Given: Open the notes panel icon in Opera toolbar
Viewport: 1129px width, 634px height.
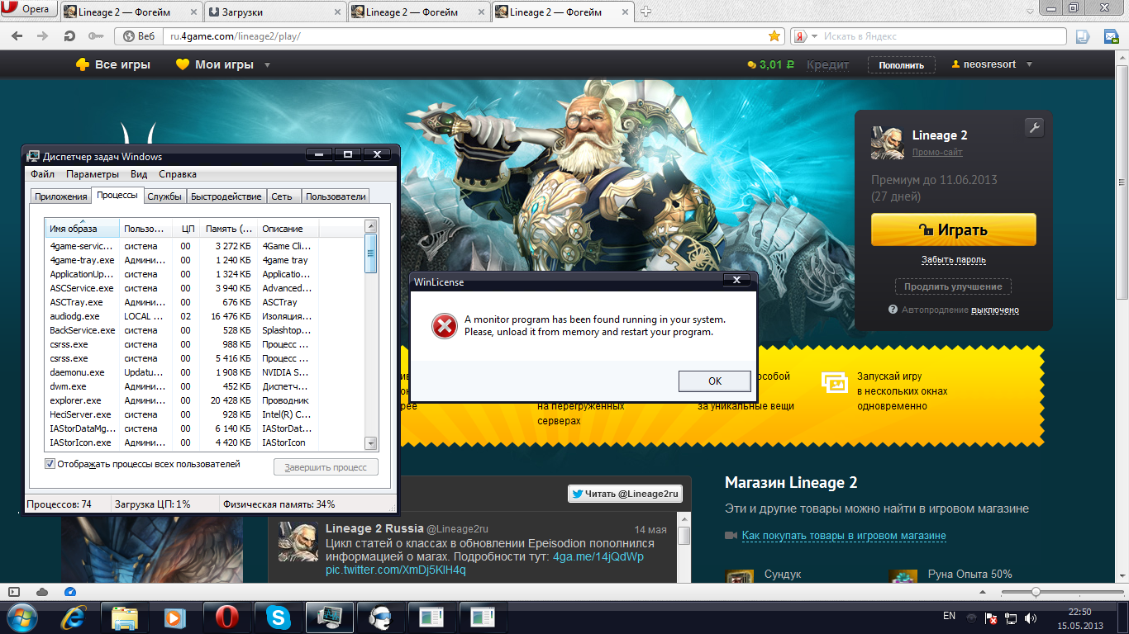Looking at the screenshot, I should (x=1083, y=36).
